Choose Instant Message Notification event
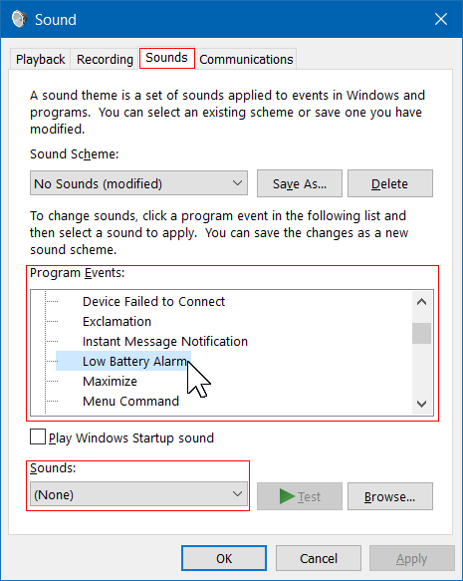Screen dimensions: 463x581 tap(165, 341)
